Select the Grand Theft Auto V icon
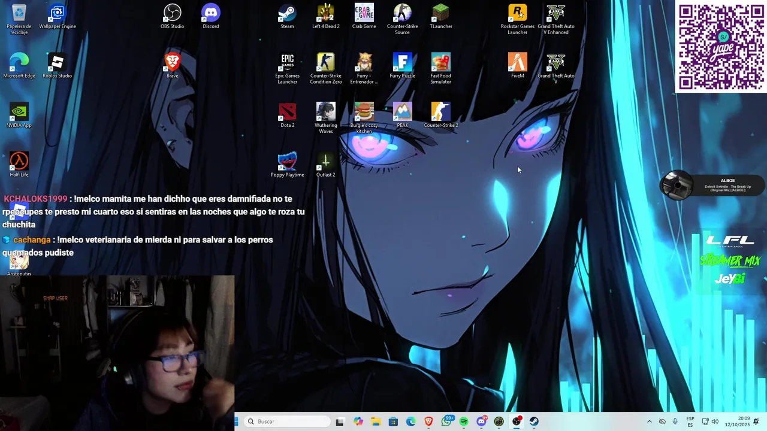Image resolution: width=767 pixels, height=431 pixels. (555, 68)
